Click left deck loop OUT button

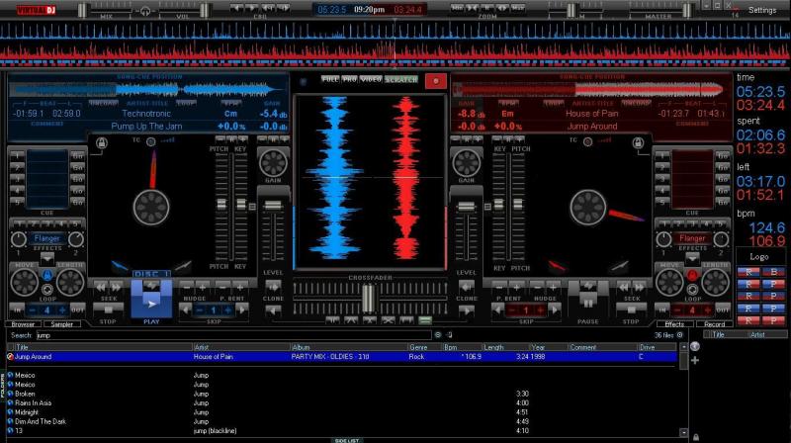pyautogui.click(x=78, y=310)
